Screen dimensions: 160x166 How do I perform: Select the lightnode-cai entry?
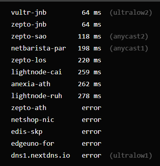[x=37, y=72]
